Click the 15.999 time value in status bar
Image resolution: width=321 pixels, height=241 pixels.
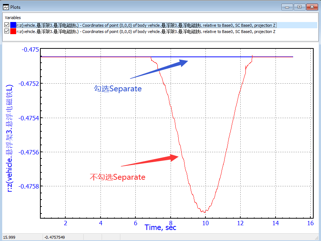tap(9, 237)
